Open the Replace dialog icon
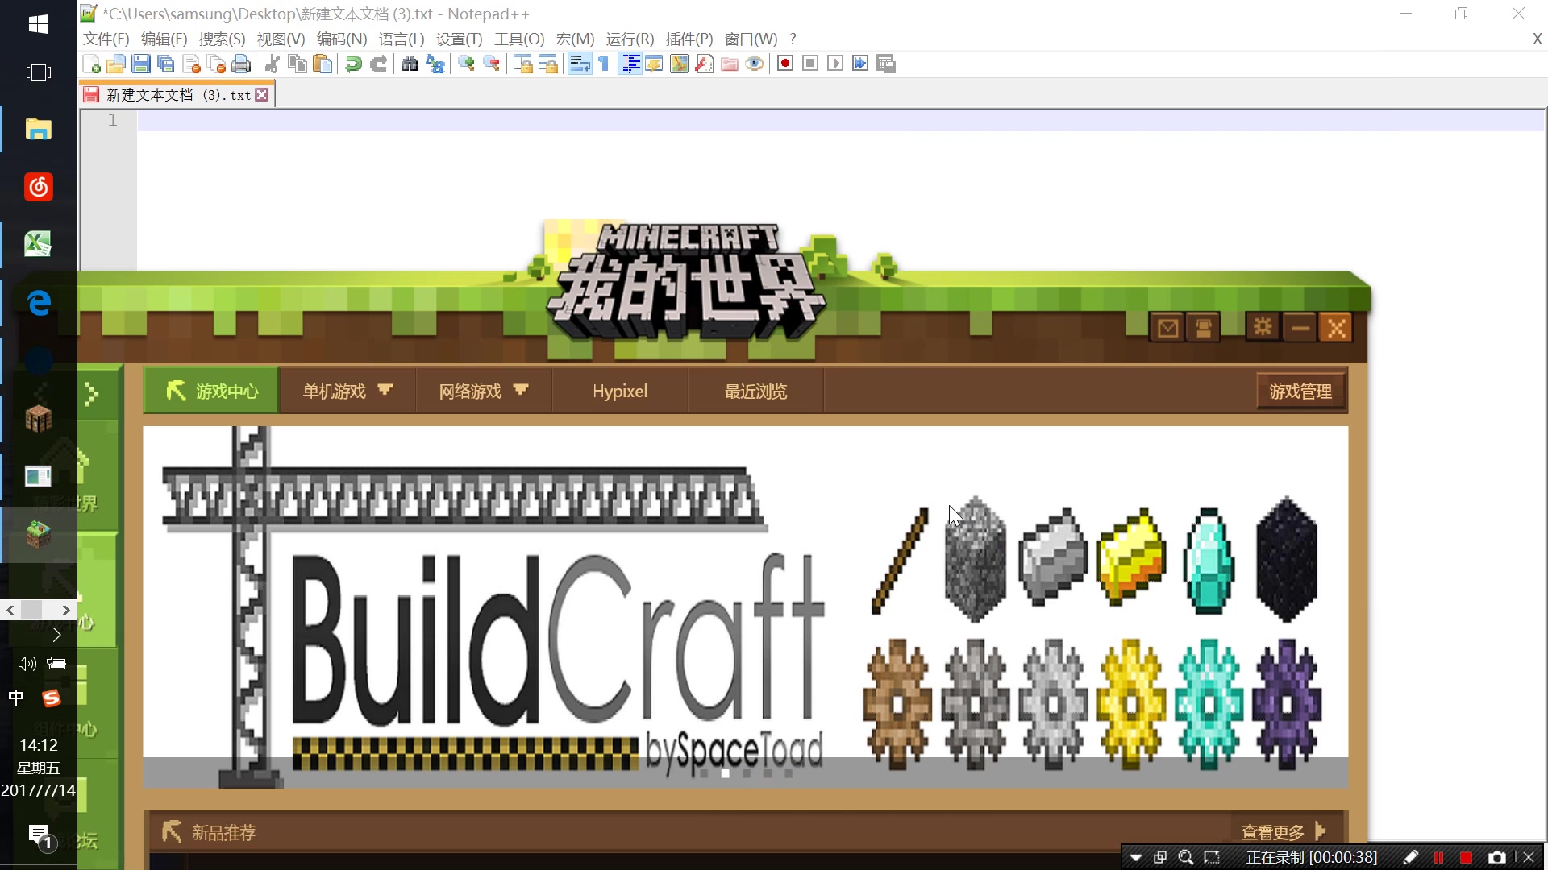 coord(435,64)
